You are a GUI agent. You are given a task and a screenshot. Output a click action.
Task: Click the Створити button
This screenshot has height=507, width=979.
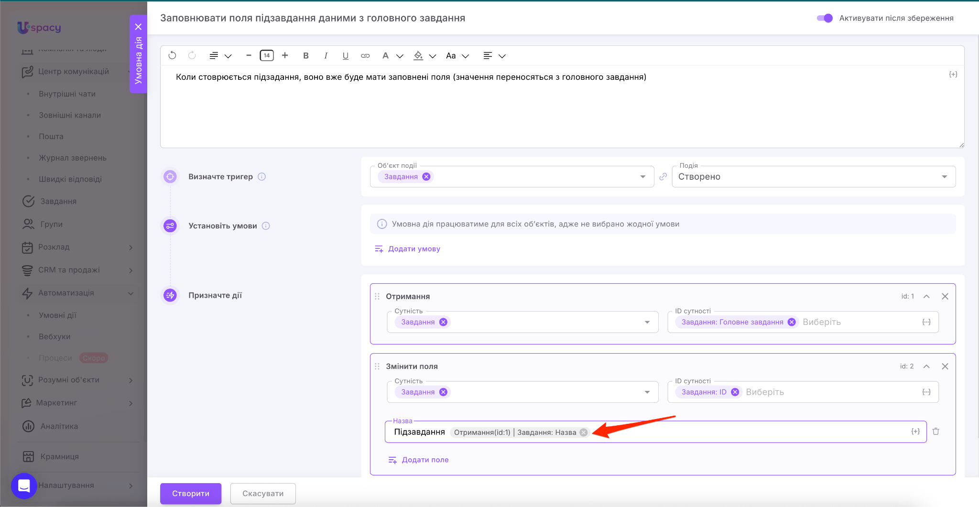click(x=190, y=493)
